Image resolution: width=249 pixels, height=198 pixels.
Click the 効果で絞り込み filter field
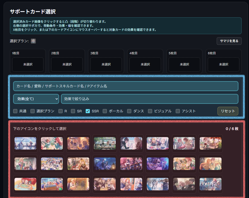click(x=150, y=99)
